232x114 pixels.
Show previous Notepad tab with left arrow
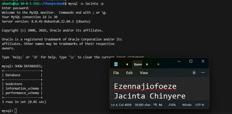[x=127, y=64]
